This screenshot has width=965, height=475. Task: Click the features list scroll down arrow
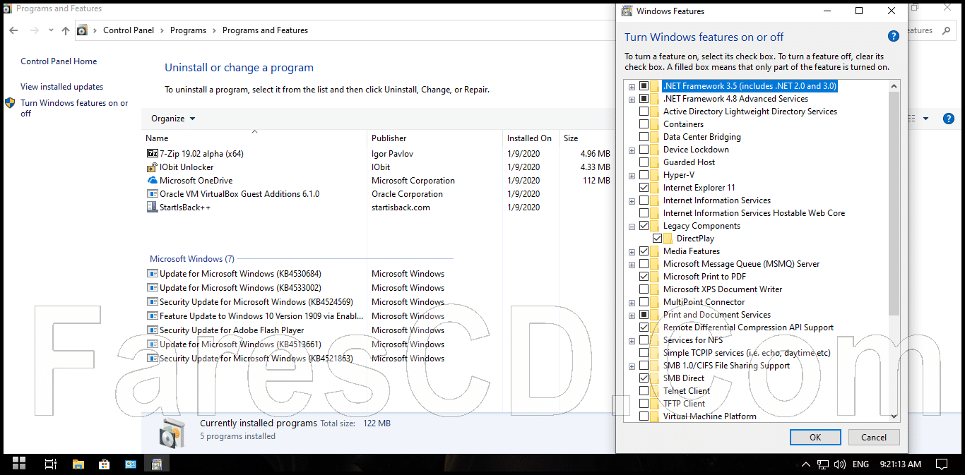[x=894, y=416]
